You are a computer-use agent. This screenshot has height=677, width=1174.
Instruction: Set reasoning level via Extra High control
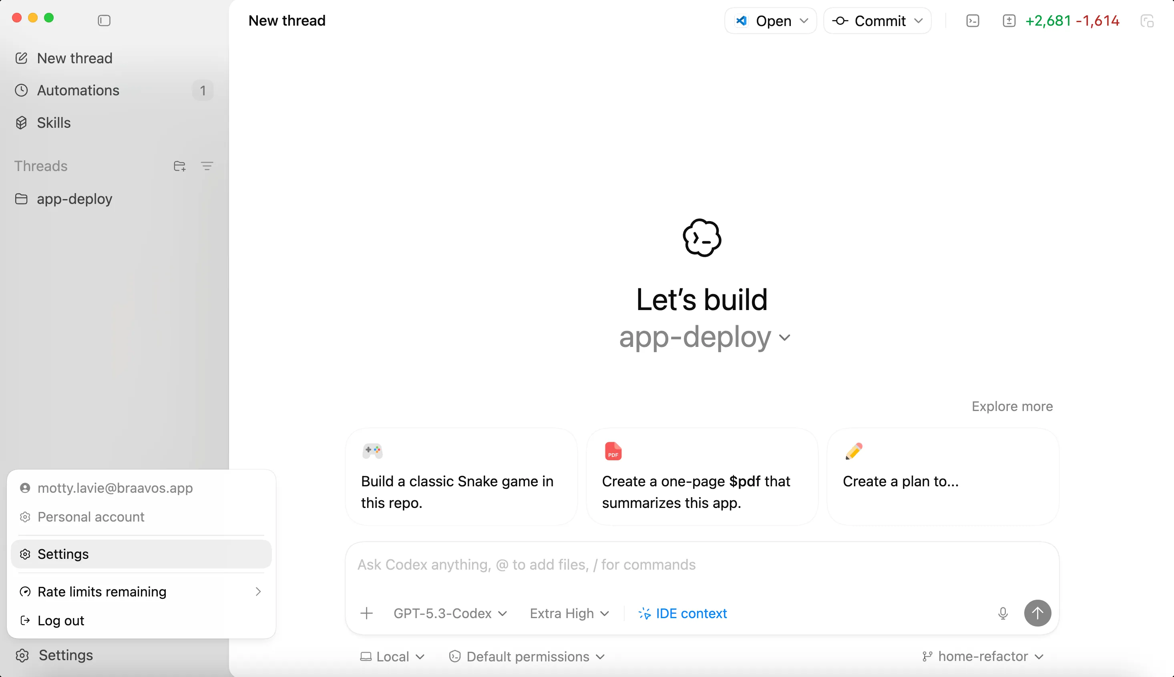[x=569, y=613]
